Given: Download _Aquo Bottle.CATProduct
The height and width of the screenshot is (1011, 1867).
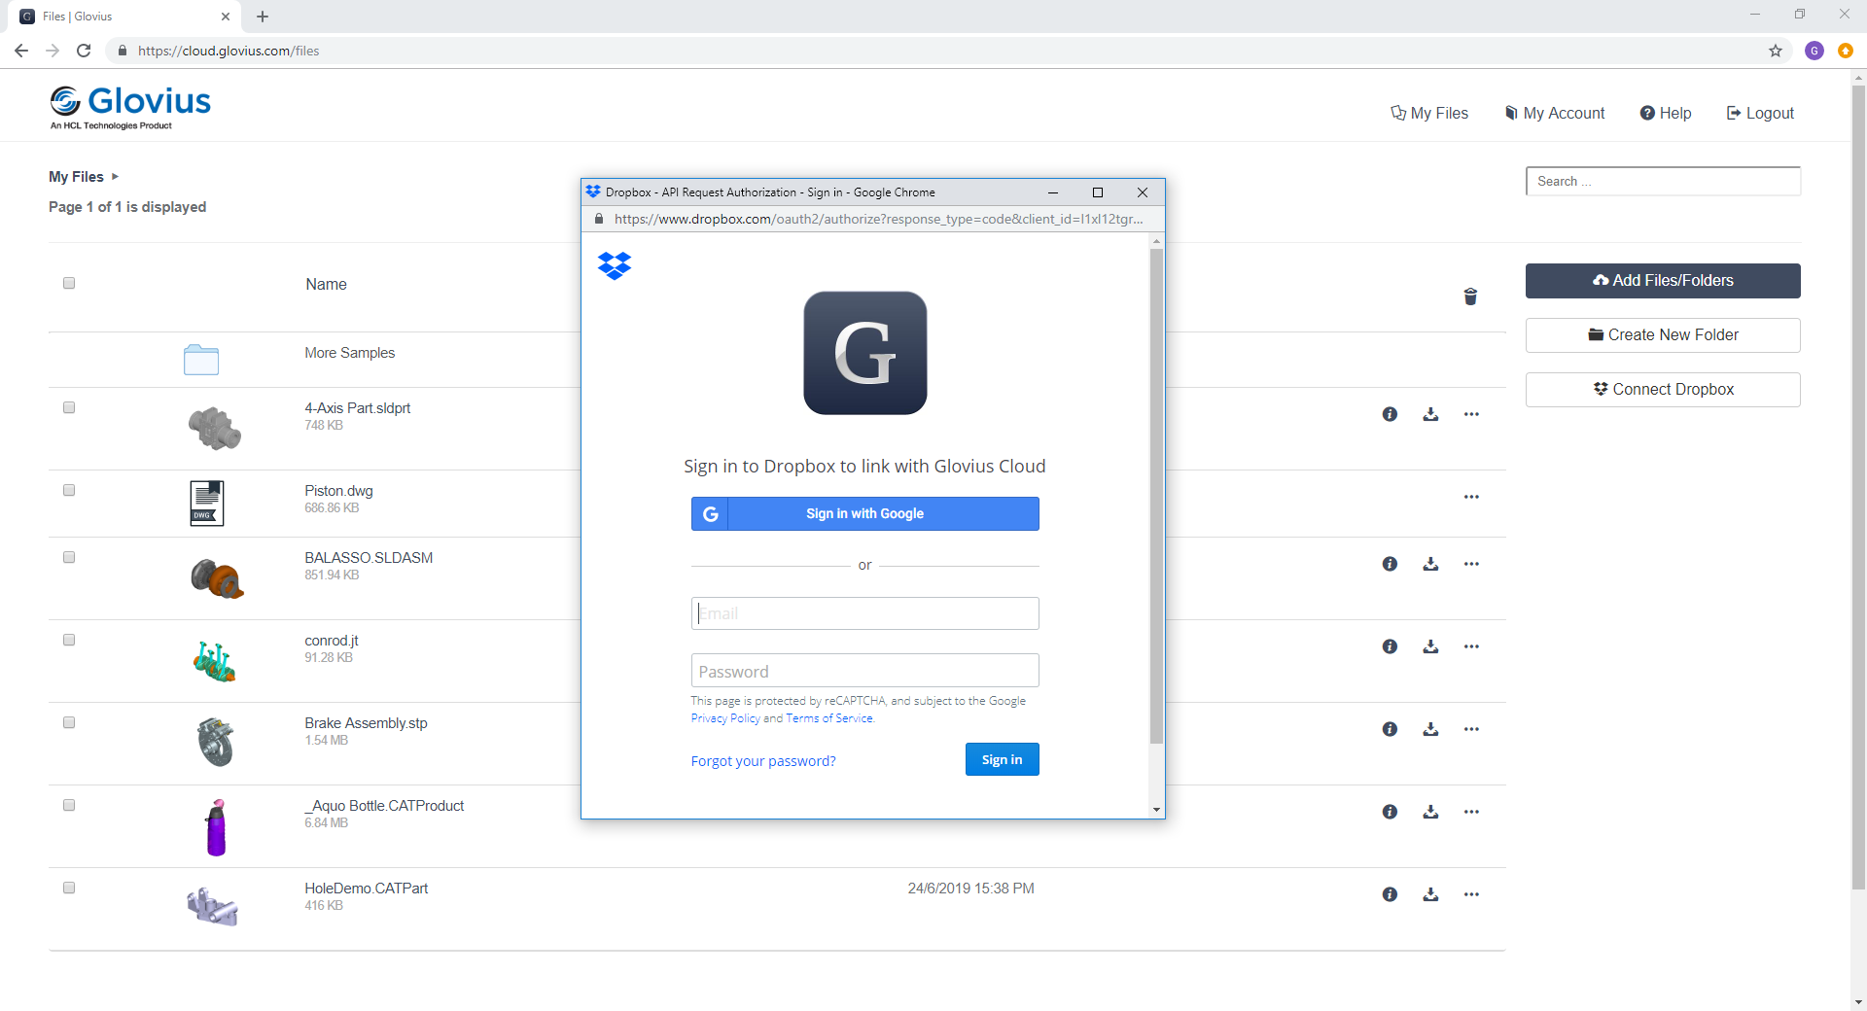Looking at the screenshot, I should 1430,812.
